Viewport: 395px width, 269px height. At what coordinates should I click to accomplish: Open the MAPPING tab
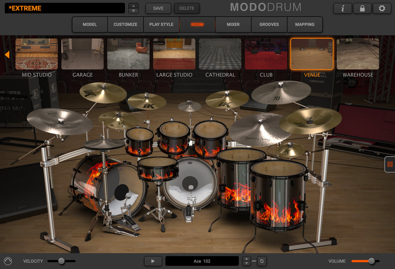coord(305,24)
